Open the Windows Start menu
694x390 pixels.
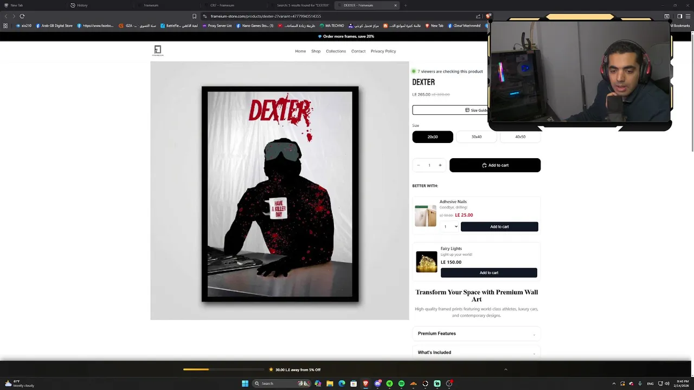point(245,383)
